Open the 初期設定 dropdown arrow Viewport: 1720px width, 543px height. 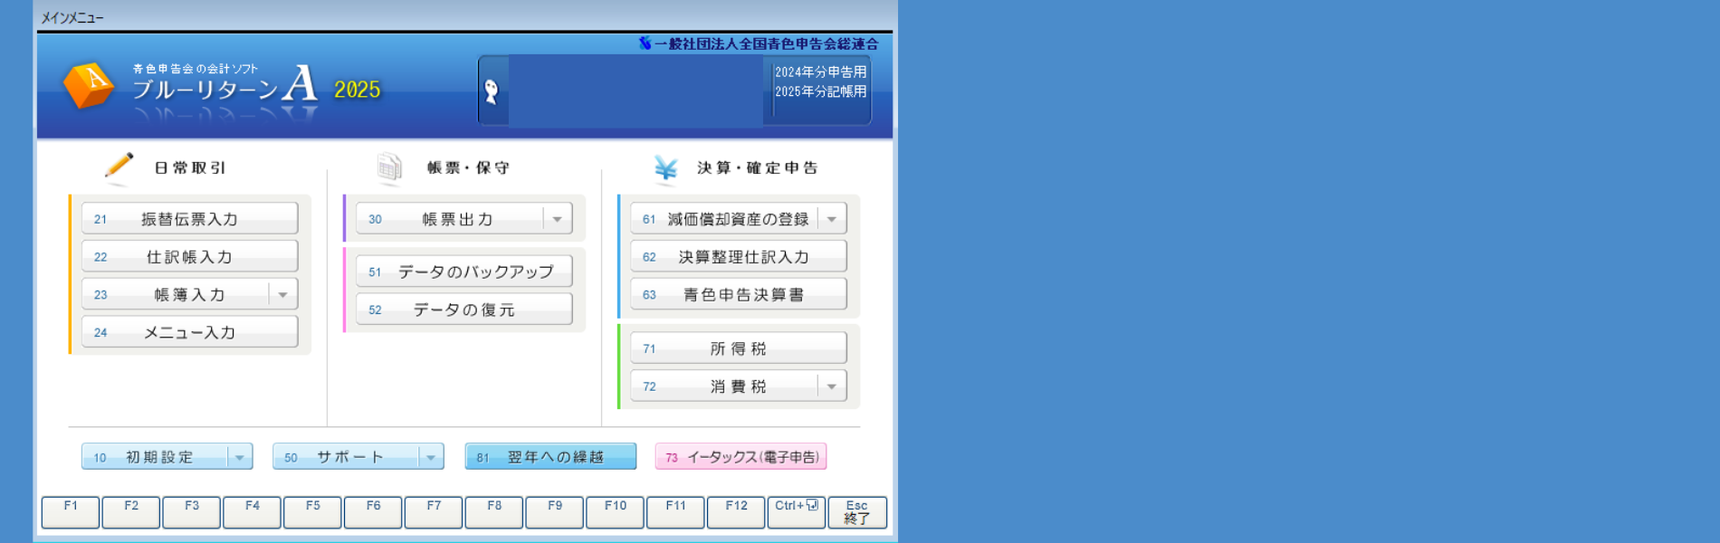[x=240, y=457]
